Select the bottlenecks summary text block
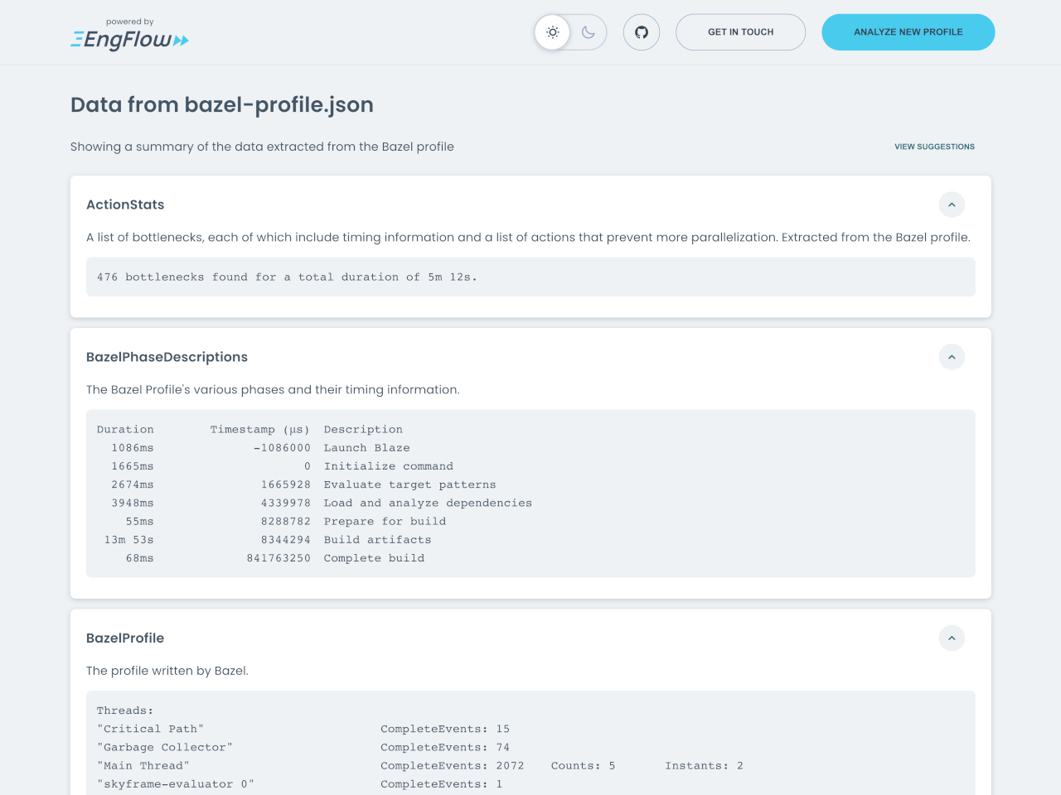Viewport: 1061px width, 795px height. [x=287, y=277]
